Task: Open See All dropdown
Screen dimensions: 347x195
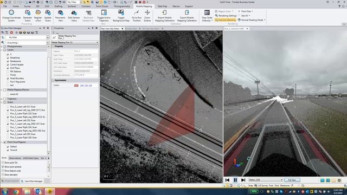Action: click(x=244, y=16)
